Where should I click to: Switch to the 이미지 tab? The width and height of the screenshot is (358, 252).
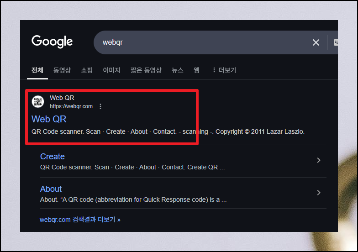tap(111, 70)
